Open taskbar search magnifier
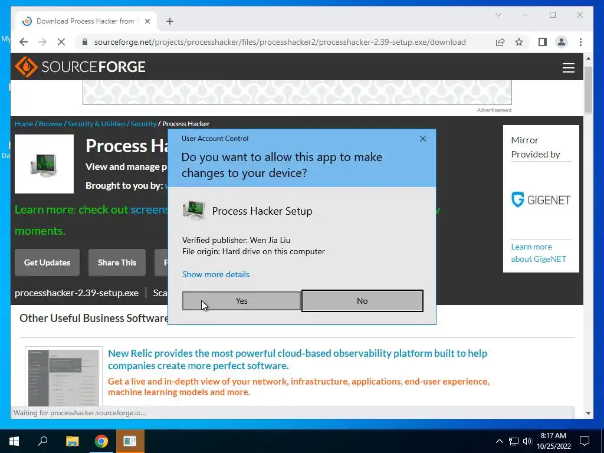Screen dimensions: 604x453 click(42, 441)
